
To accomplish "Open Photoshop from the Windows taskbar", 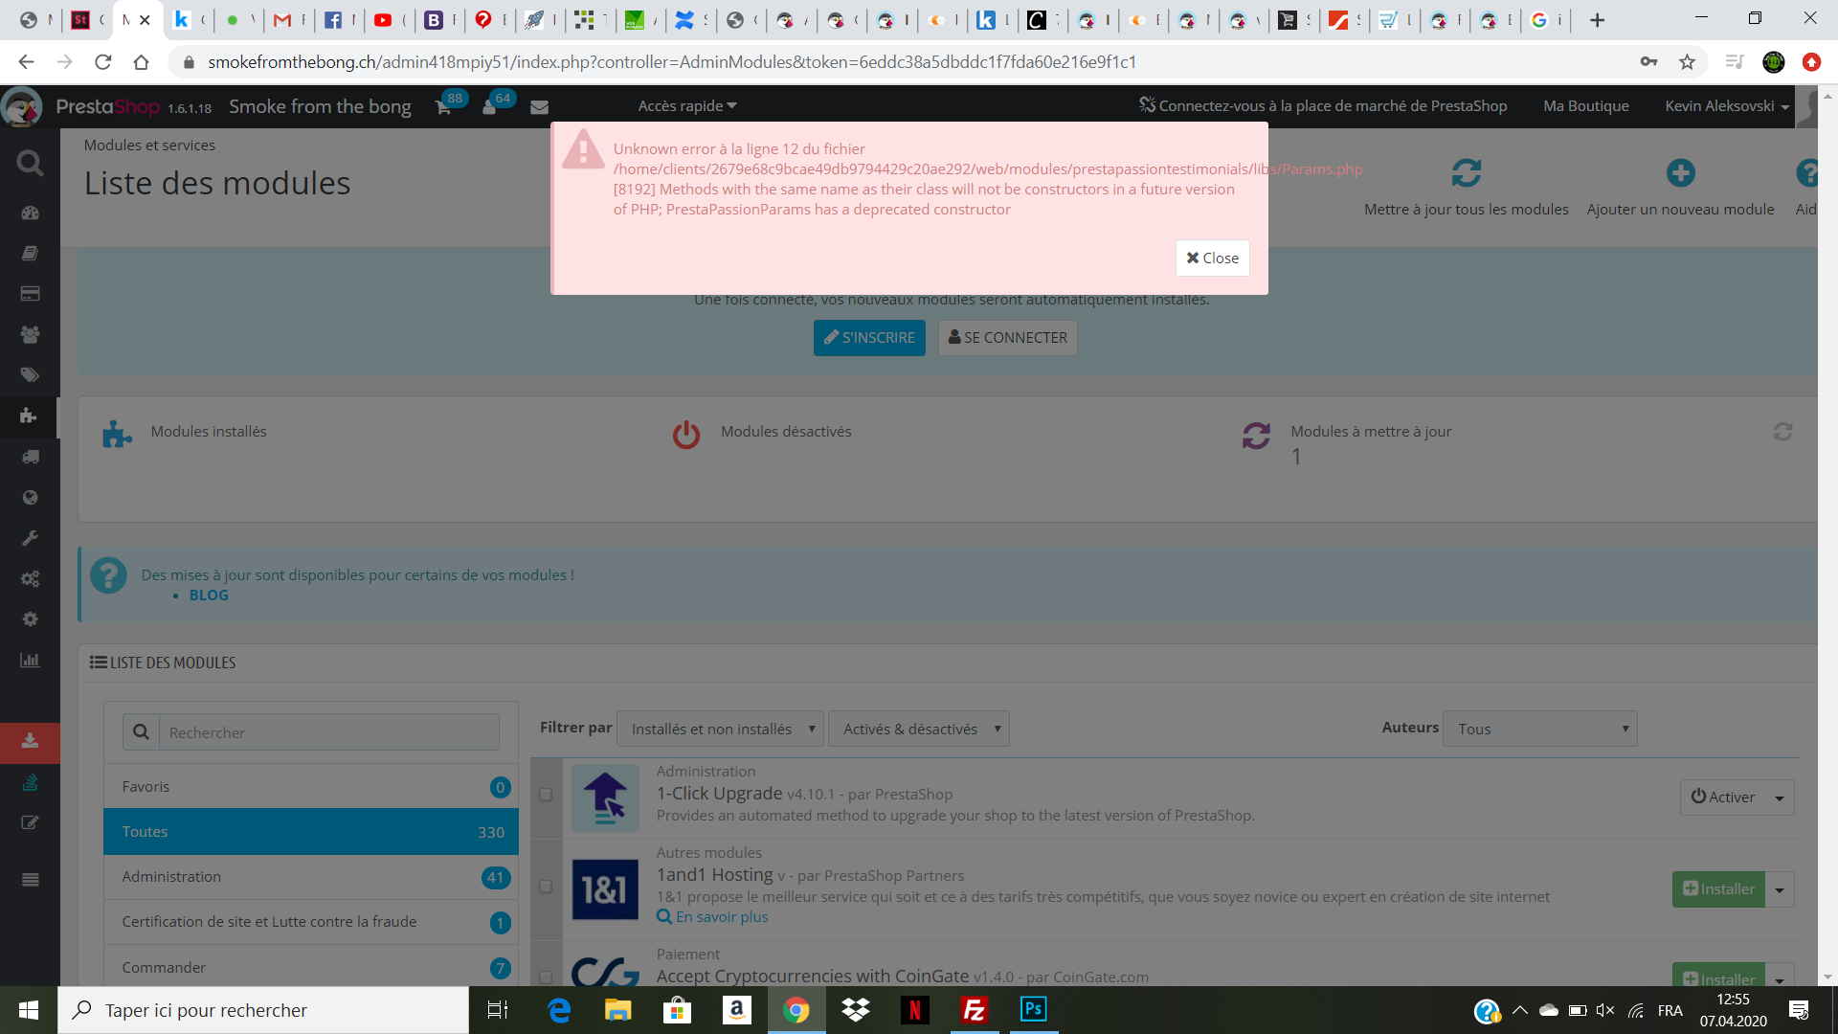I will 1034,1010.
